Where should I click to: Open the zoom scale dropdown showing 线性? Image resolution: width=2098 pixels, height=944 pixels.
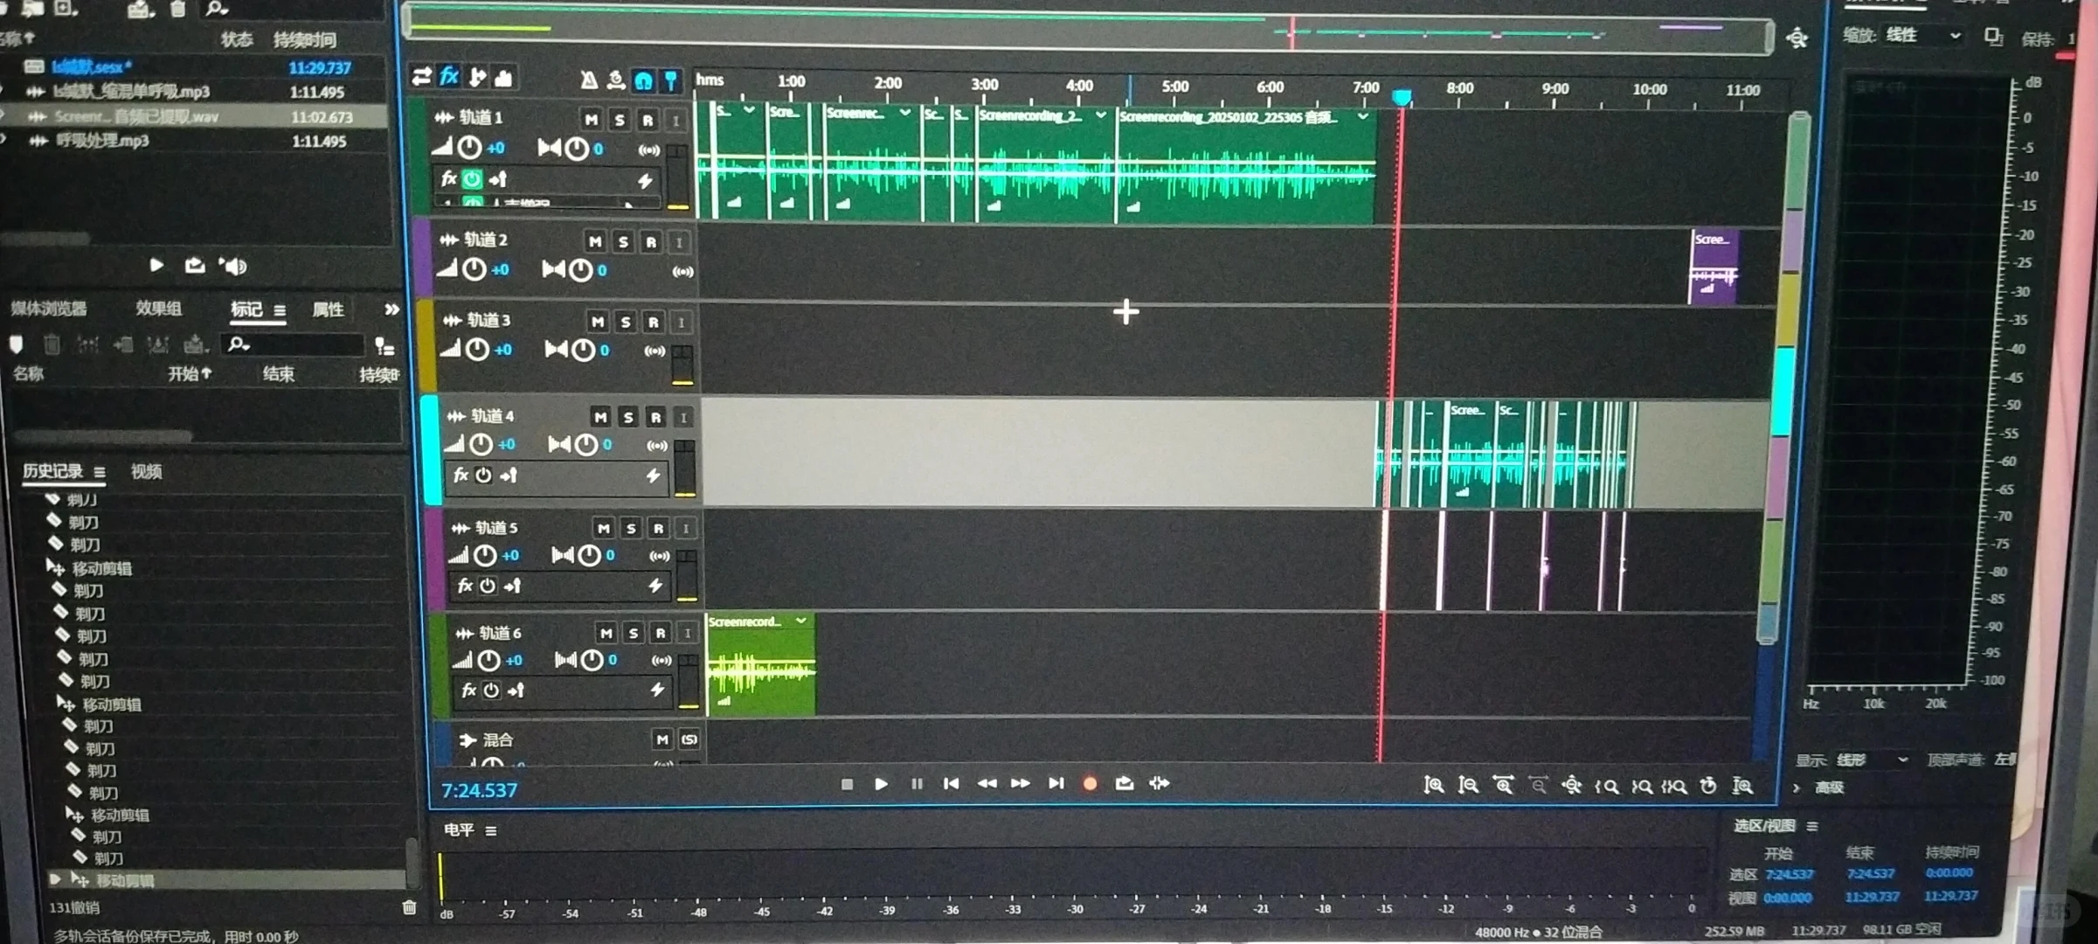tap(1923, 36)
